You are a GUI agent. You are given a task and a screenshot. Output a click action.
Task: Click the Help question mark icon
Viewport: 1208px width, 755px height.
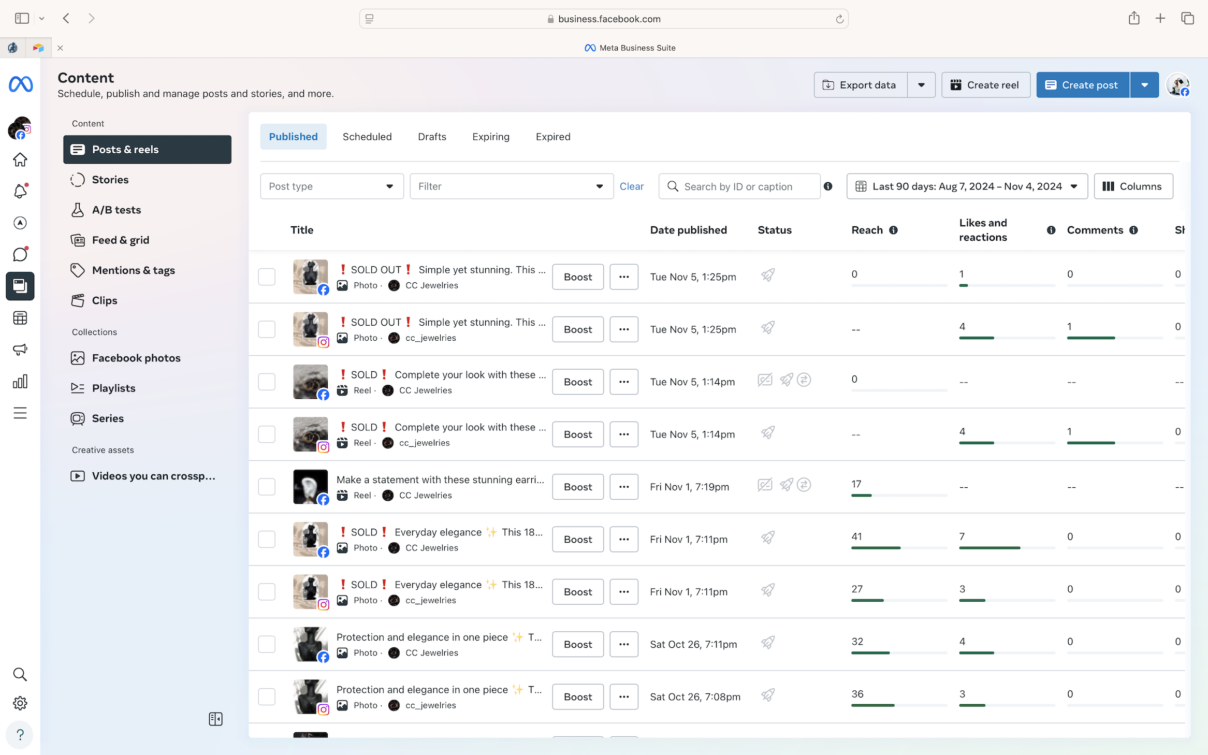(20, 734)
